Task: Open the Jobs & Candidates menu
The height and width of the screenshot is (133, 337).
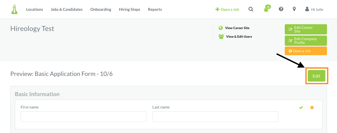Action: (67, 9)
